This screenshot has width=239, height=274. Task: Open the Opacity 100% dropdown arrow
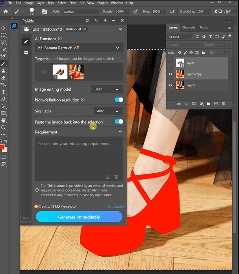[x=128, y=11]
